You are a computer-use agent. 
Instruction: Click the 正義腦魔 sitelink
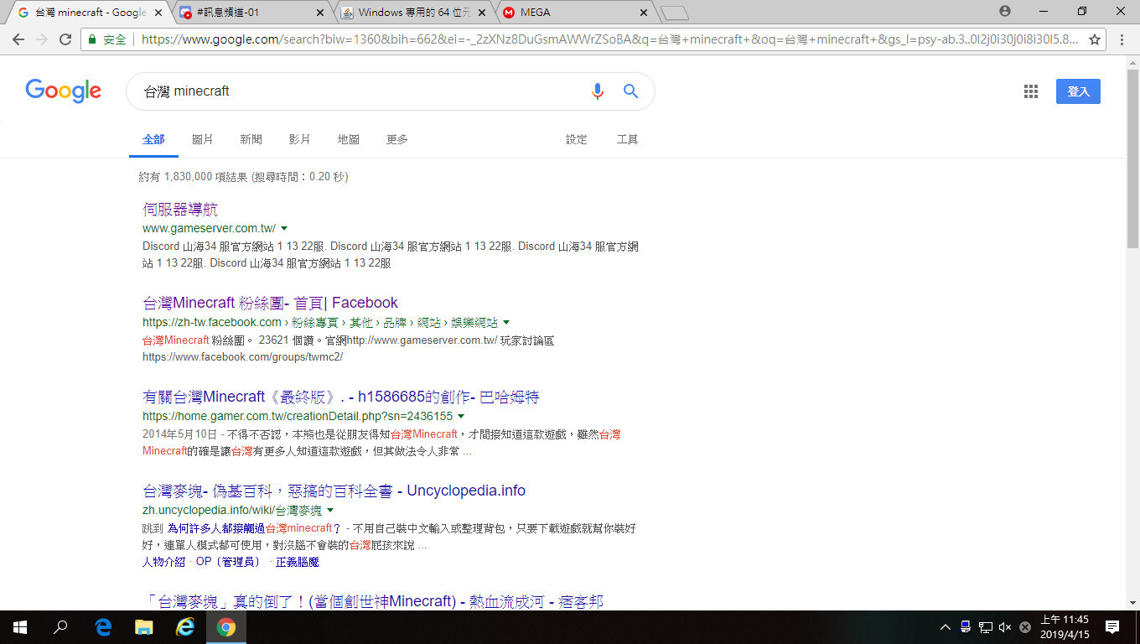tap(297, 562)
